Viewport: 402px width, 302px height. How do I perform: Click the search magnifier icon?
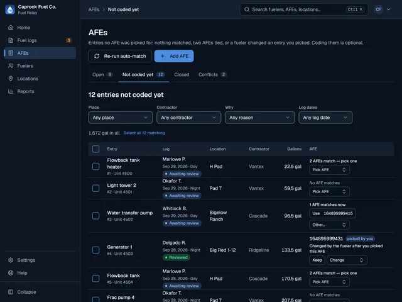tap(247, 9)
